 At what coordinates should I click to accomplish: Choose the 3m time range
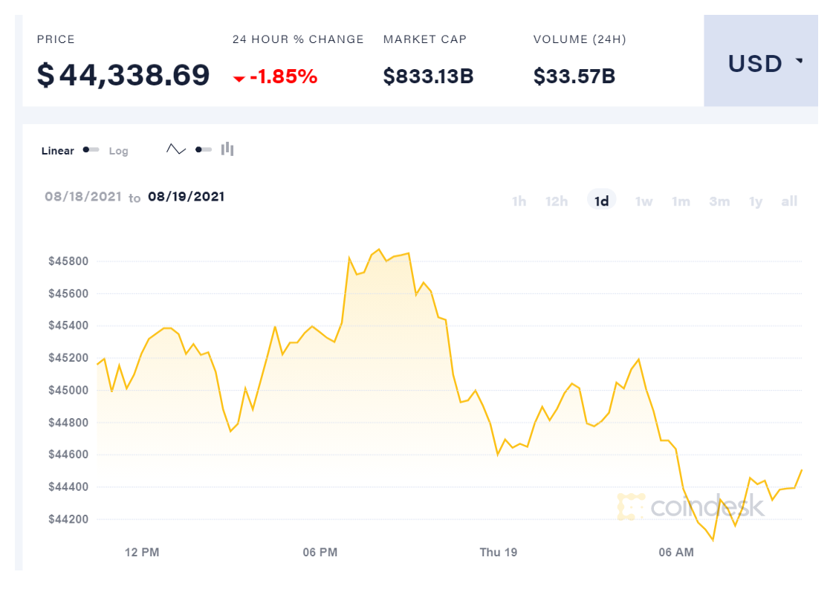coord(719,201)
